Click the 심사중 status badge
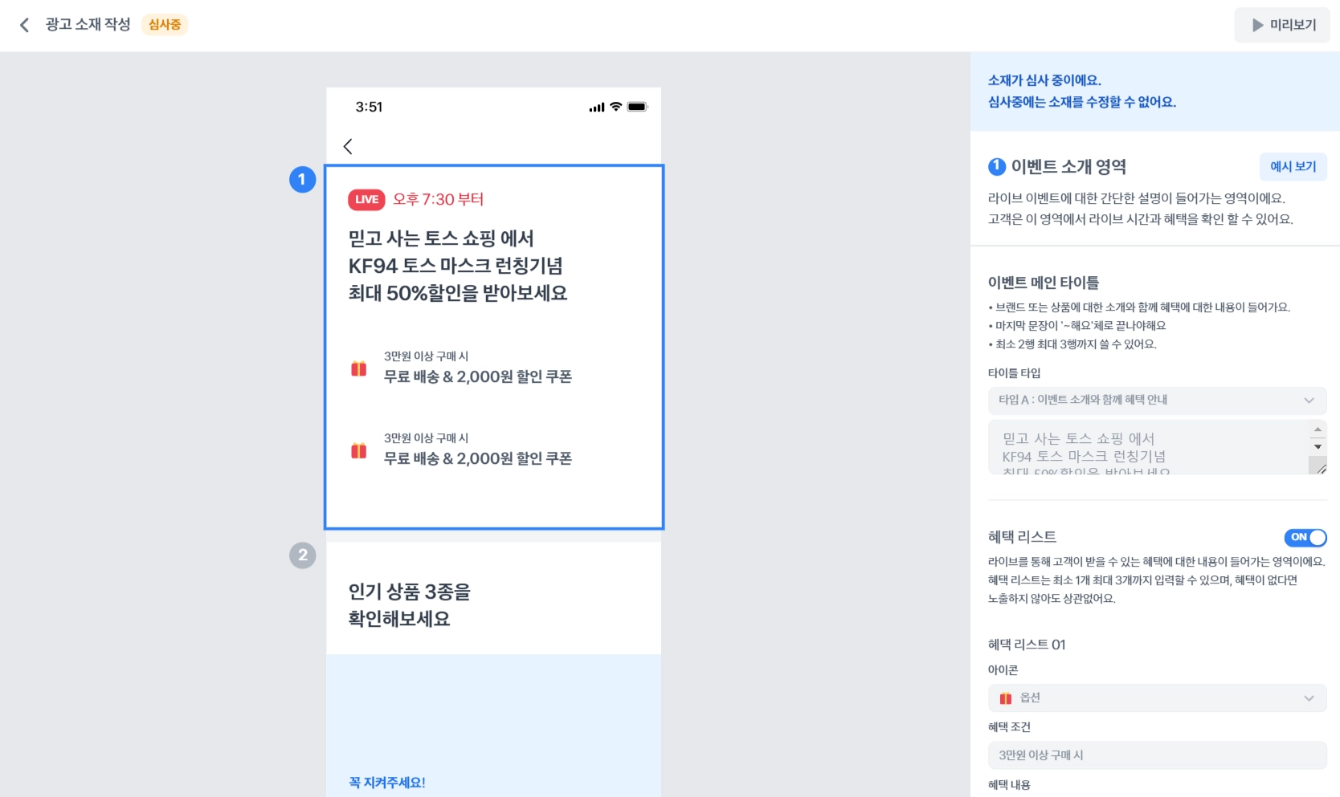This screenshot has height=797, width=1340. (x=165, y=25)
